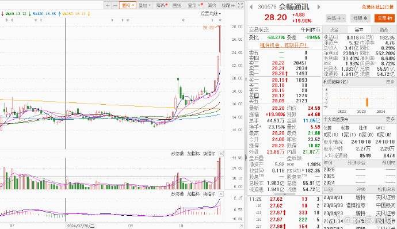Open the 显示 display dropdown

[x=195, y=5]
